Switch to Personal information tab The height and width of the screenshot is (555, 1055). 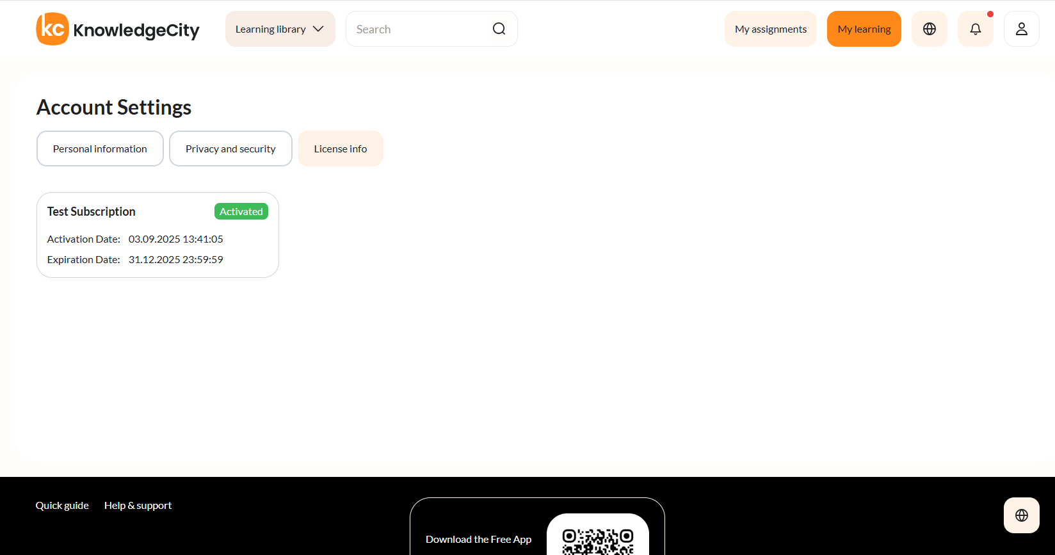pyautogui.click(x=100, y=149)
